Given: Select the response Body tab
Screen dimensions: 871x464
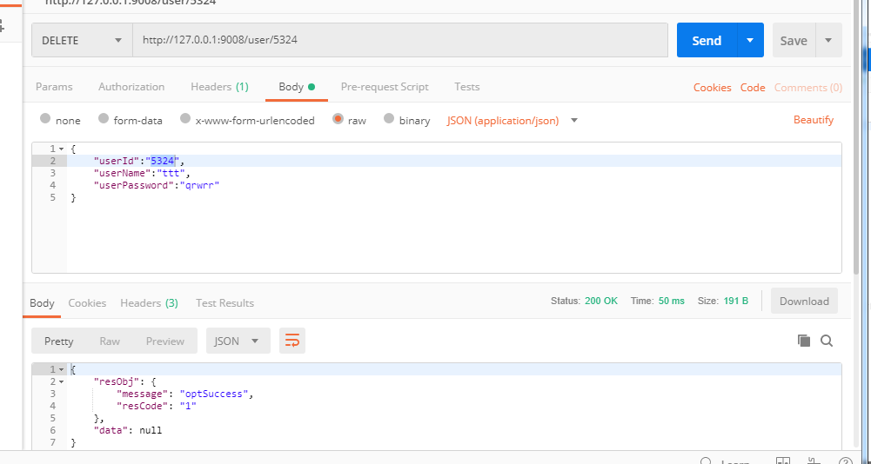Looking at the screenshot, I should coord(43,303).
